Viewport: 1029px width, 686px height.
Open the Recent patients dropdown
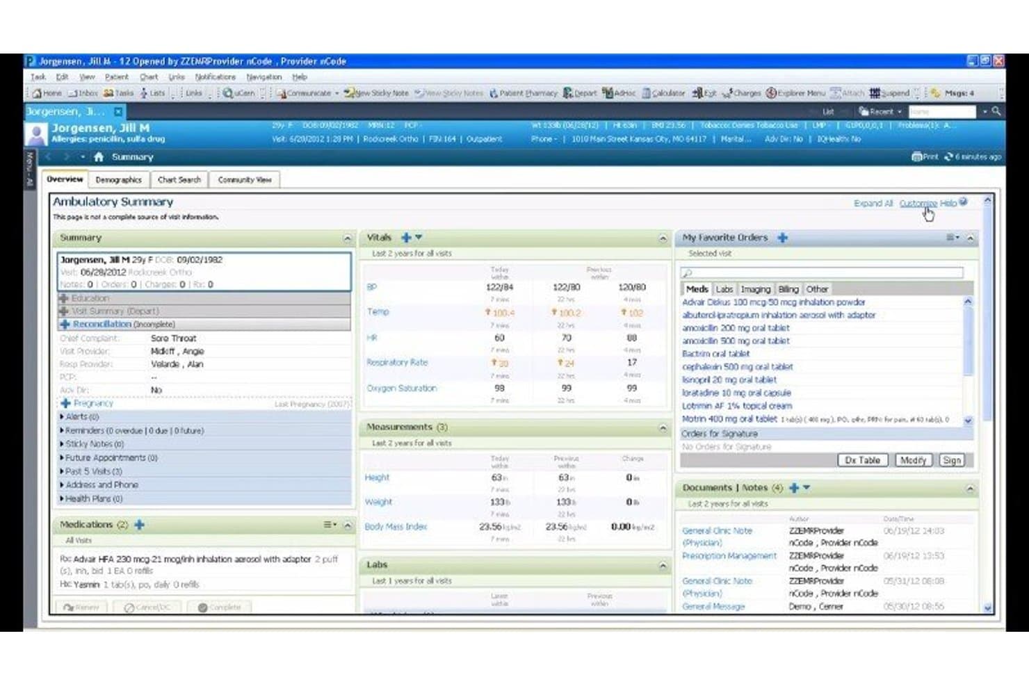click(x=880, y=111)
